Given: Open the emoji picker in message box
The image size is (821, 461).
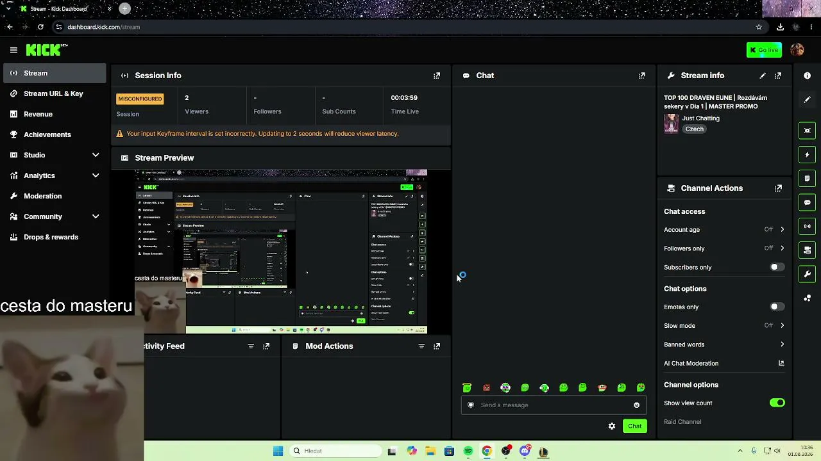Looking at the screenshot, I should 636,405.
